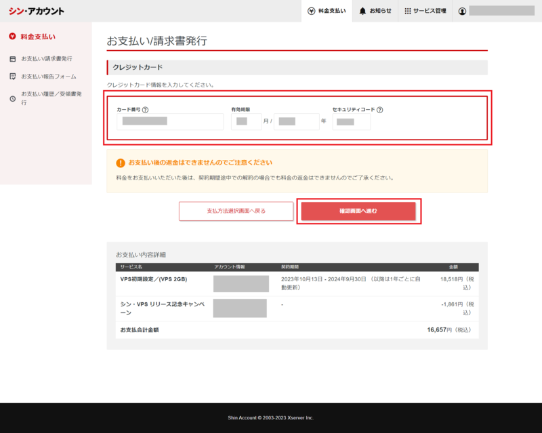The image size is (542, 433).
Task: Click the card number input field
Action: click(169, 122)
